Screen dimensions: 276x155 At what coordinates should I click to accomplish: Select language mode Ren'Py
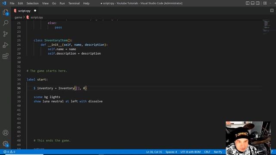pos(218,152)
